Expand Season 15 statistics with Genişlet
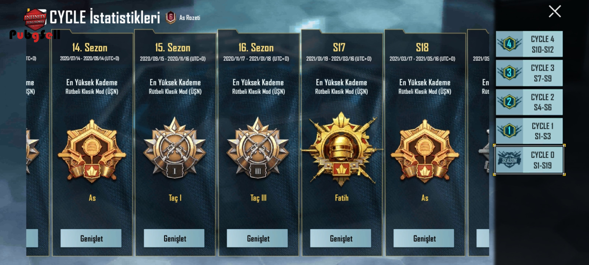589x265 pixels. pos(174,238)
